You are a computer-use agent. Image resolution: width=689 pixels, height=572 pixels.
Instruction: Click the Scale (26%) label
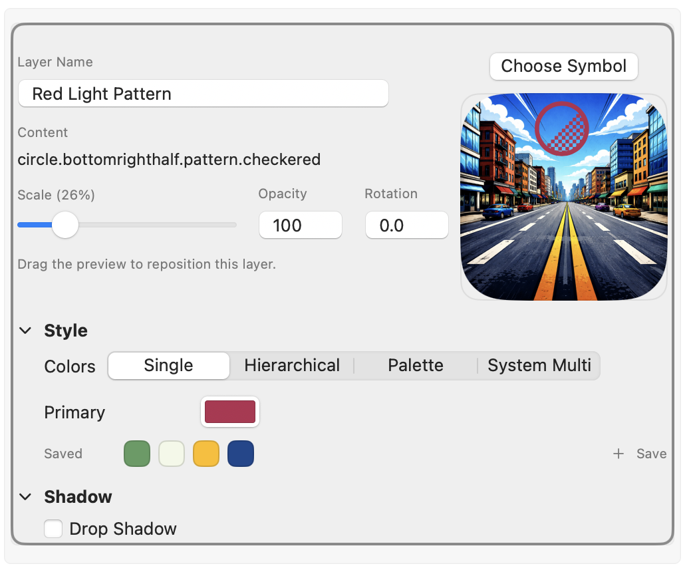57,195
